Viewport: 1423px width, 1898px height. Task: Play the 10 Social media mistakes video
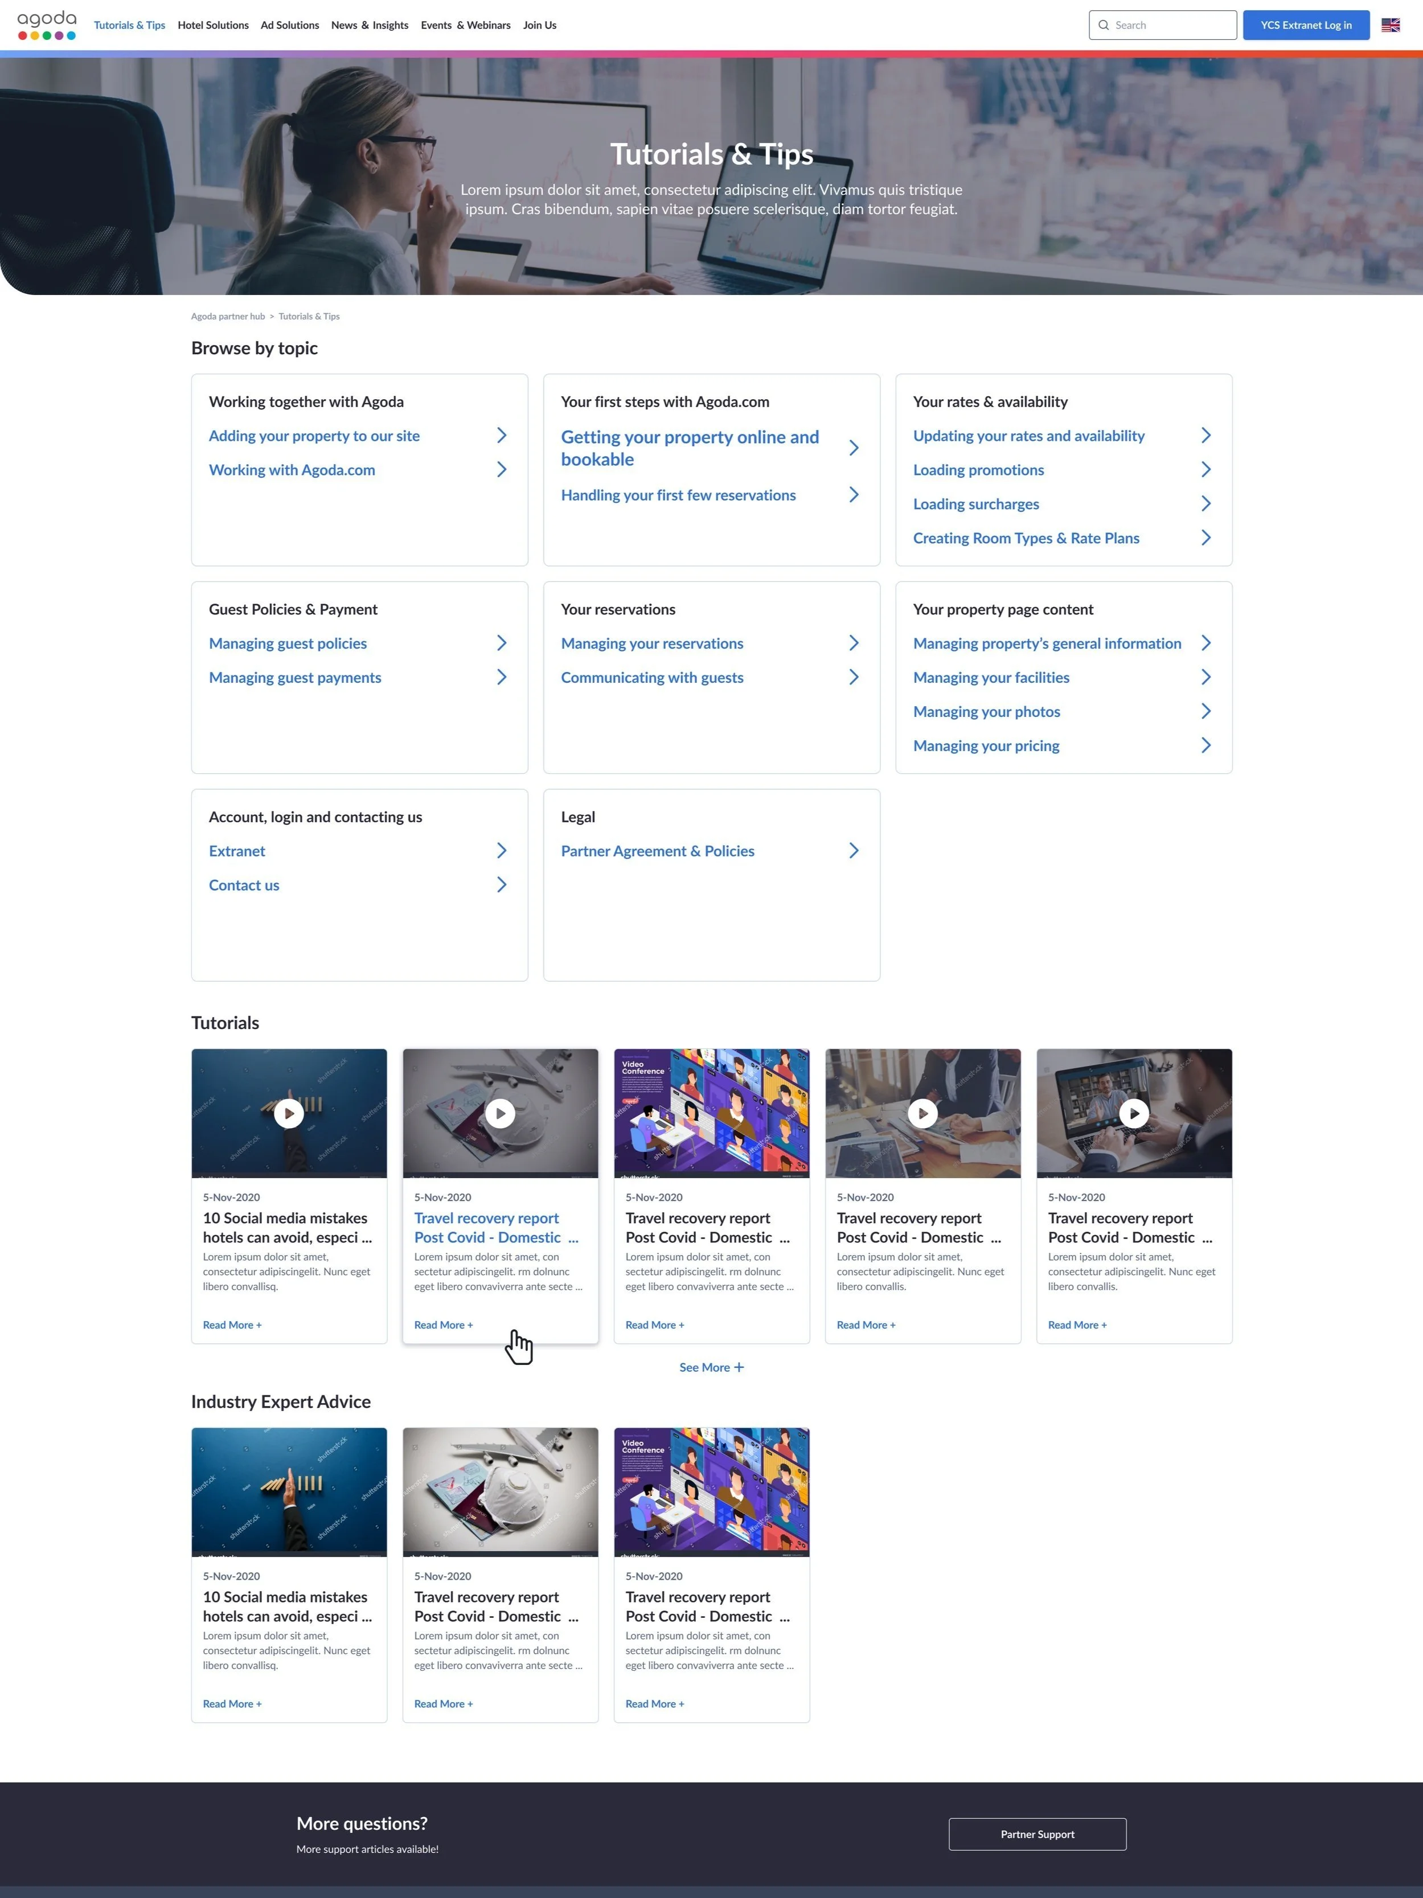click(x=289, y=1113)
